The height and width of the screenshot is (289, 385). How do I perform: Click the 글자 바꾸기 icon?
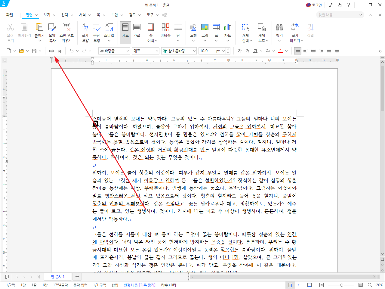click(x=295, y=27)
